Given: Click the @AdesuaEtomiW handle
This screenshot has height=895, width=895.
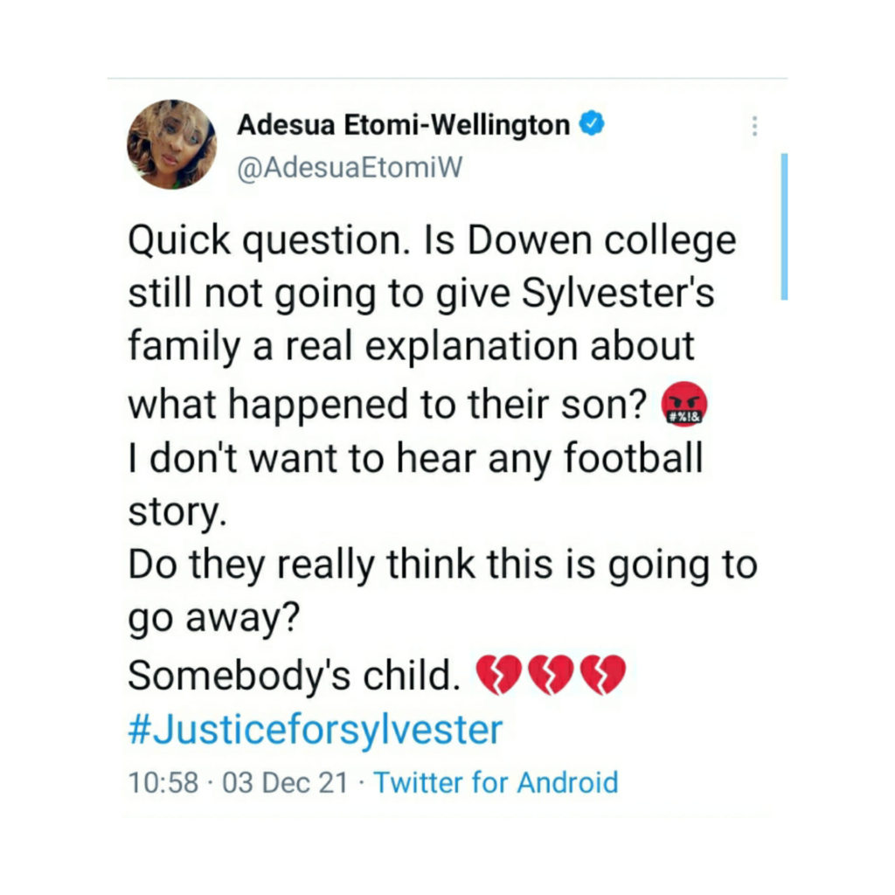Looking at the screenshot, I should [349, 169].
